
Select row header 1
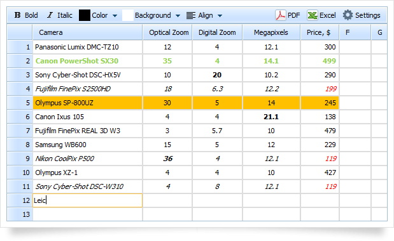[20, 47]
